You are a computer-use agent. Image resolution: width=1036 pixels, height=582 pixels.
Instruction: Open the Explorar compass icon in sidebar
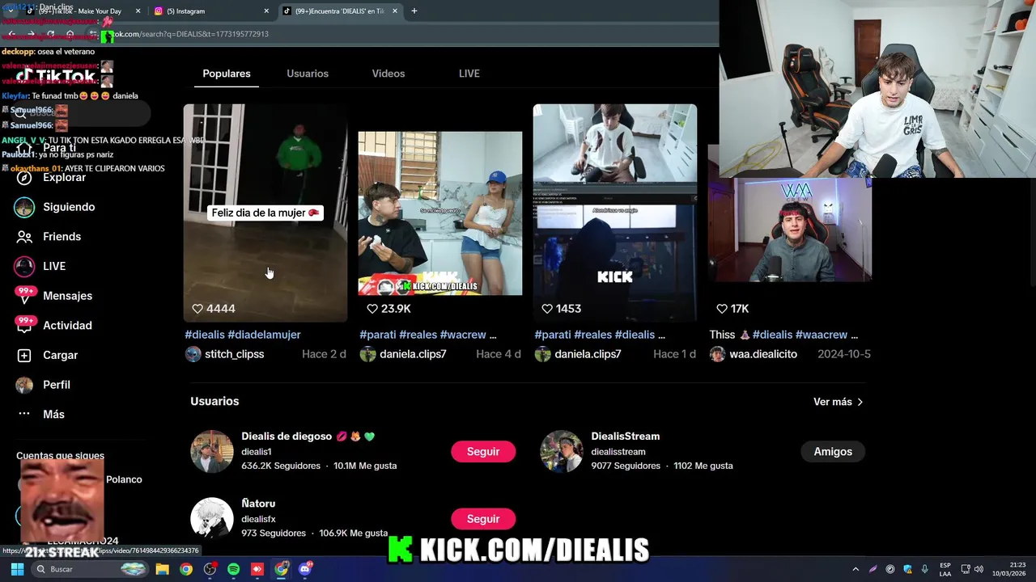click(x=24, y=178)
